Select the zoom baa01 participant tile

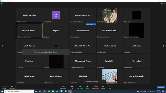coord(56,15)
